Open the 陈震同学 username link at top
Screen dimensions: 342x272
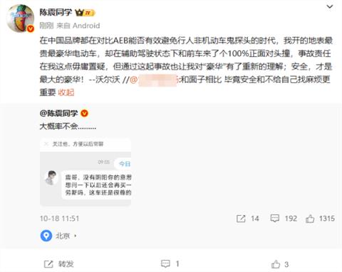(56, 12)
